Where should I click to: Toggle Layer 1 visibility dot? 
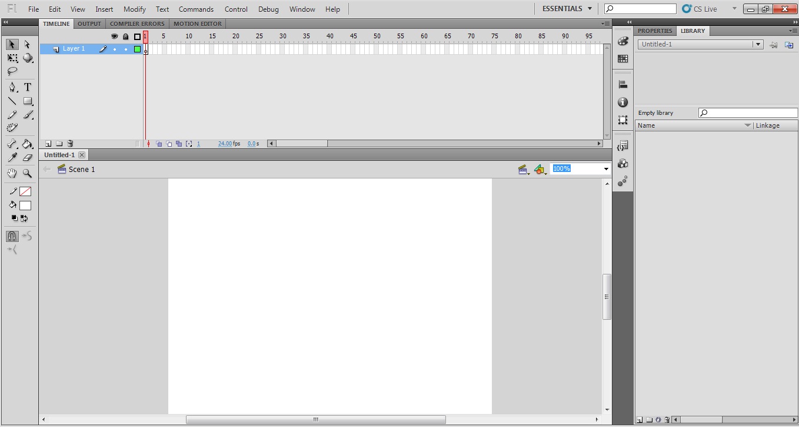pos(115,48)
